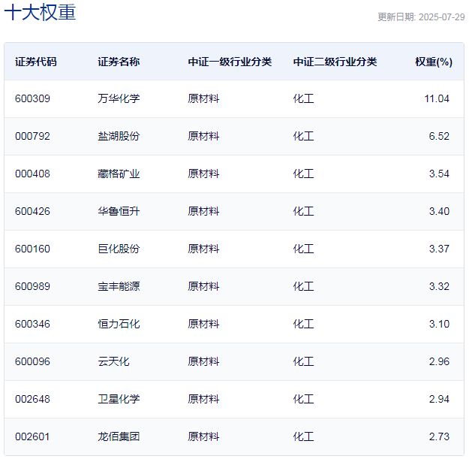The width and height of the screenshot is (469, 459).
Task: Click the 证券名称 column header
Action: pos(119,62)
